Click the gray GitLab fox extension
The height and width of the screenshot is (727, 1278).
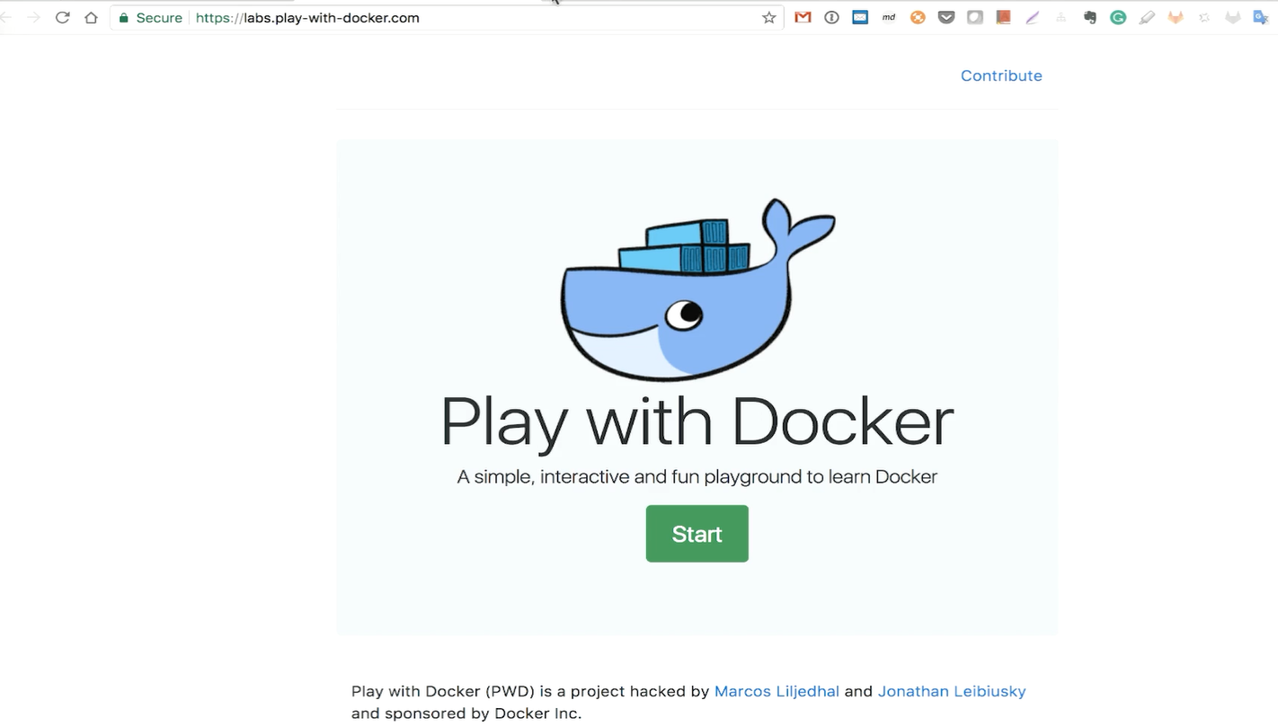pyautogui.click(x=1233, y=17)
